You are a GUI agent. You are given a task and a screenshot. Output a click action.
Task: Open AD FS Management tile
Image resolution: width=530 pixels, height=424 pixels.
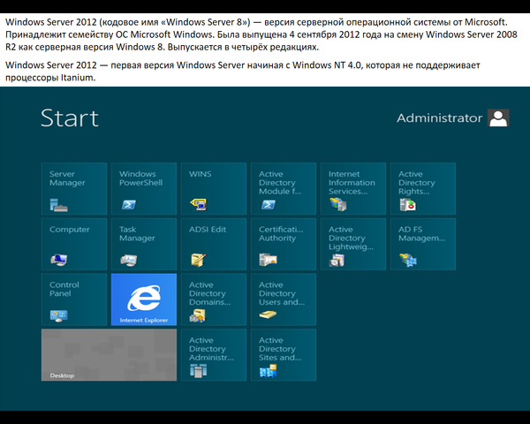point(422,245)
